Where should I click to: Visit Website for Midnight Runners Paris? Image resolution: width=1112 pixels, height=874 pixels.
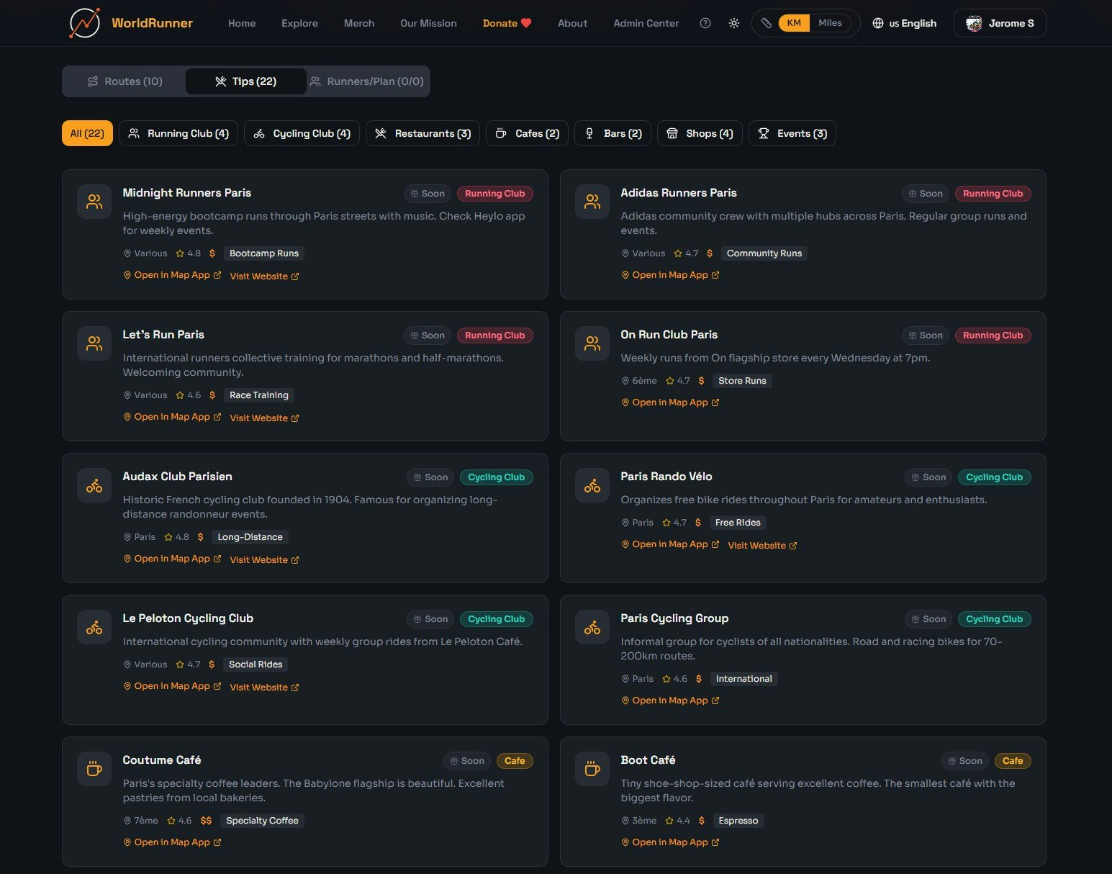[264, 276]
